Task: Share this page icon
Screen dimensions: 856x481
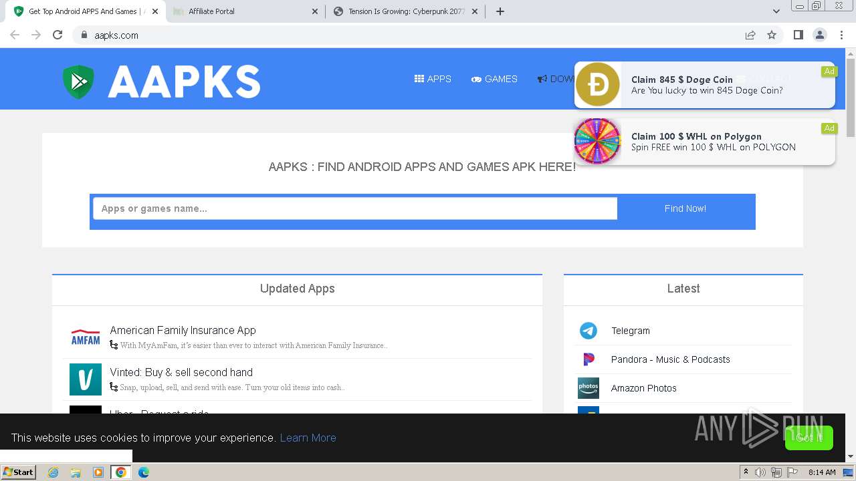Action: [x=750, y=35]
